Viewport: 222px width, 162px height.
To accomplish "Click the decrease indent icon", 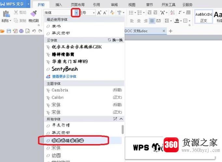I will pyautogui.click(x=149, y=12).
